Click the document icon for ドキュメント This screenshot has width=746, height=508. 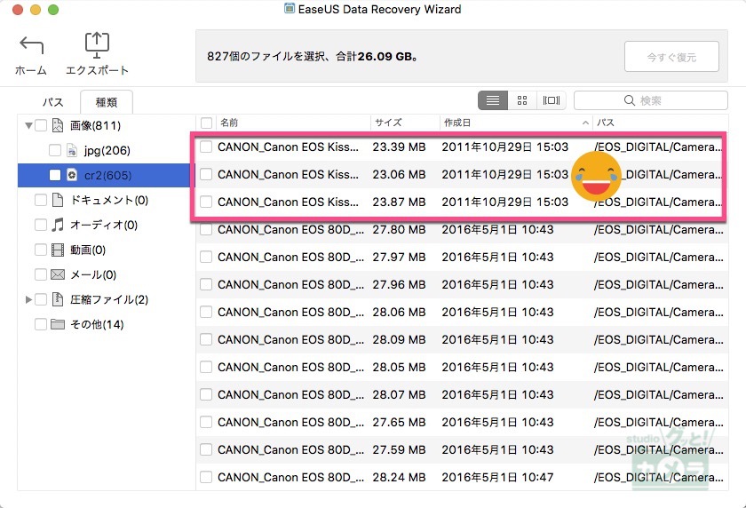pyautogui.click(x=58, y=200)
